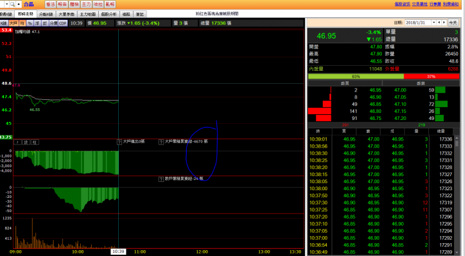Open the 報告 button in the top toolbar
Screen dimensions: 465x256
(62, 4)
